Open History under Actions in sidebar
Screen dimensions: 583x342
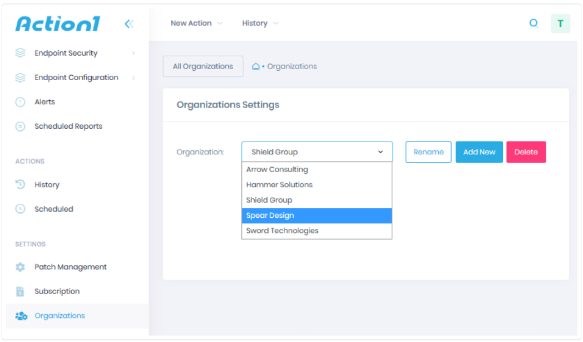point(47,184)
